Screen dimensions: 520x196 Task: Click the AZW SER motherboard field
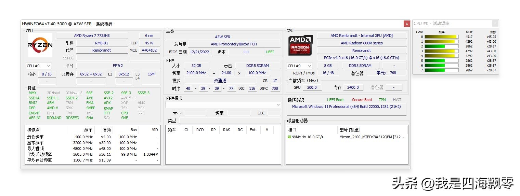tap(223, 37)
